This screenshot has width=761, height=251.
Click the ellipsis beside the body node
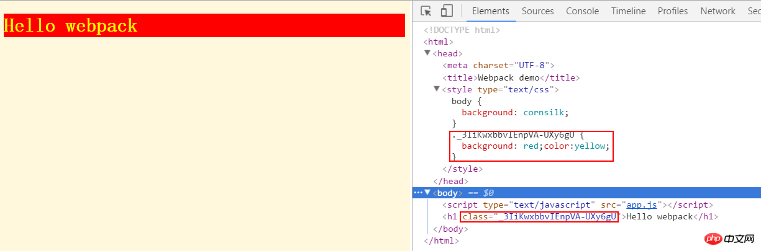[x=417, y=193]
